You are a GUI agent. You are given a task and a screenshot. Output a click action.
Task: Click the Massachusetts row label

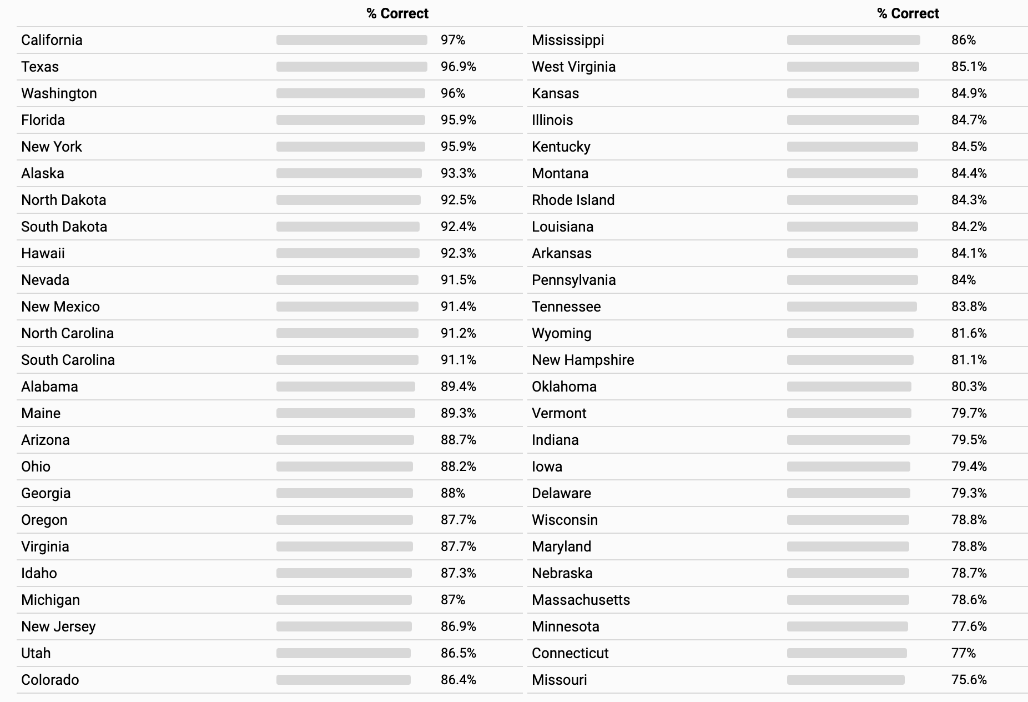click(x=581, y=600)
